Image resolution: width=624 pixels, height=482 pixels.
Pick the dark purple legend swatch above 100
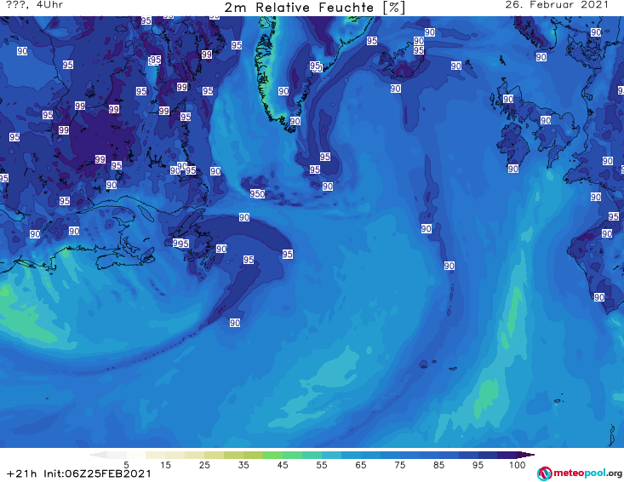coord(507,455)
